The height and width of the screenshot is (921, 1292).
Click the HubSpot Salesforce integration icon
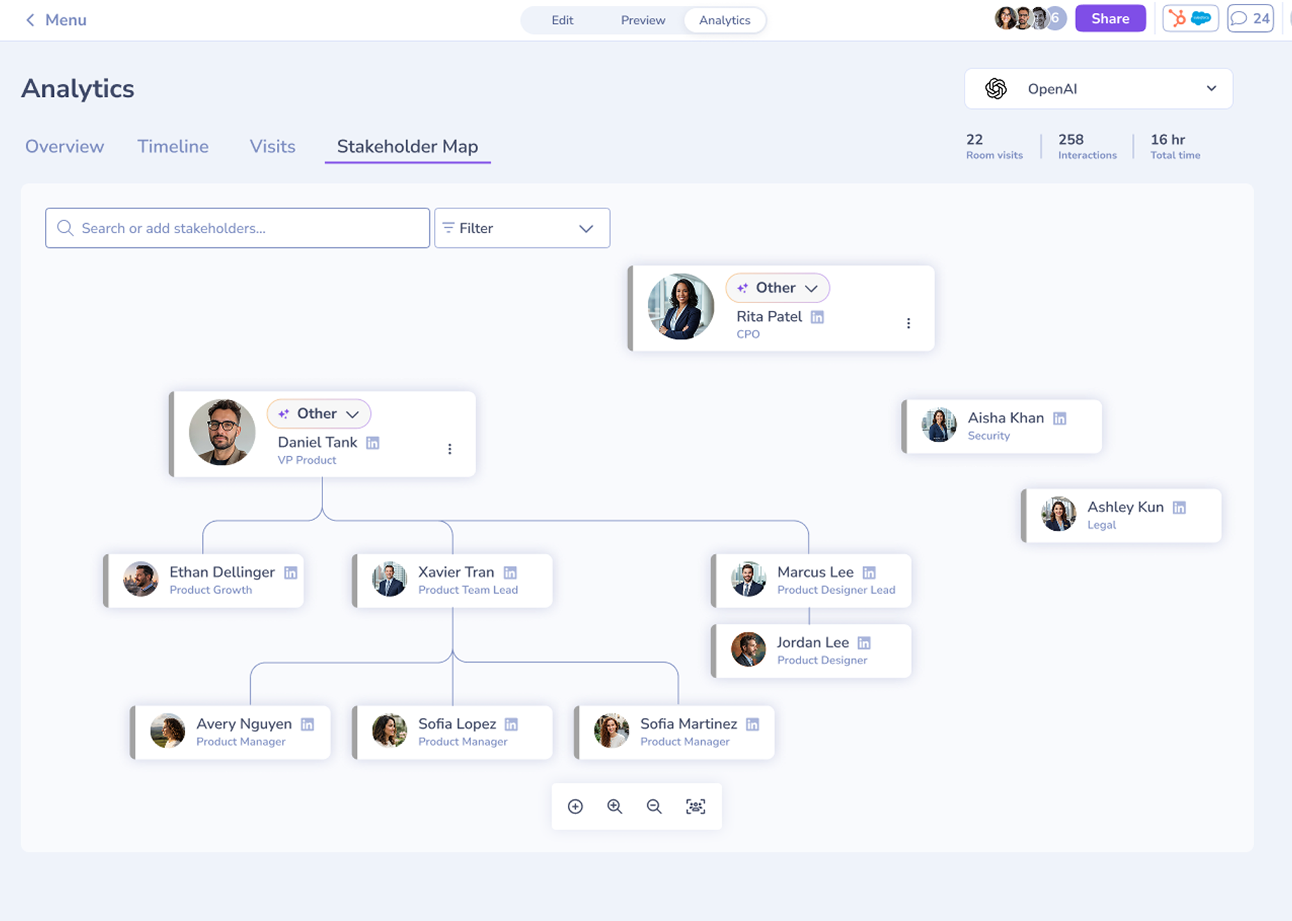1190,19
